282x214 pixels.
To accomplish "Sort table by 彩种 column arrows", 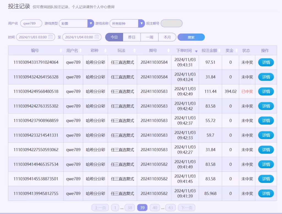I will point(105,51).
